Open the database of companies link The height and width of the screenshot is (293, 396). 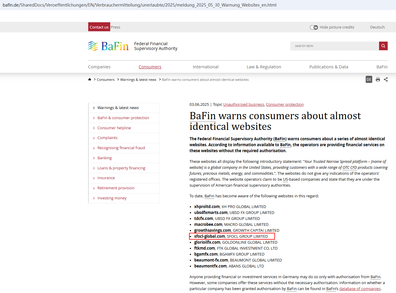(x=360, y=289)
